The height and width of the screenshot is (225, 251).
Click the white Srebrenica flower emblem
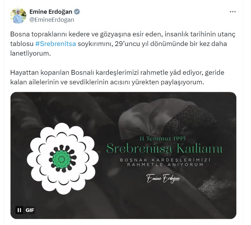click(63, 159)
